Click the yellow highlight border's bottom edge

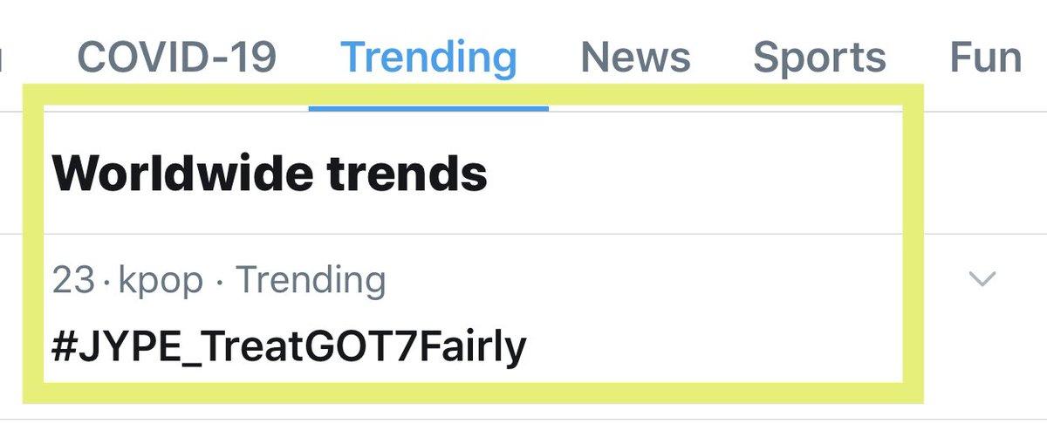click(x=471, y=393)
